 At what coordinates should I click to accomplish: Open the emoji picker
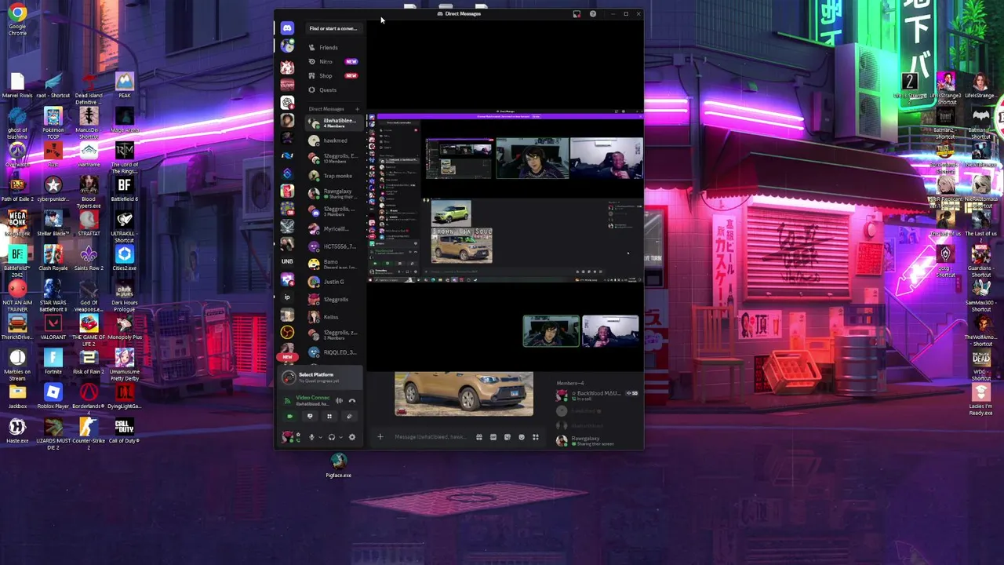(x=522, y=437)
